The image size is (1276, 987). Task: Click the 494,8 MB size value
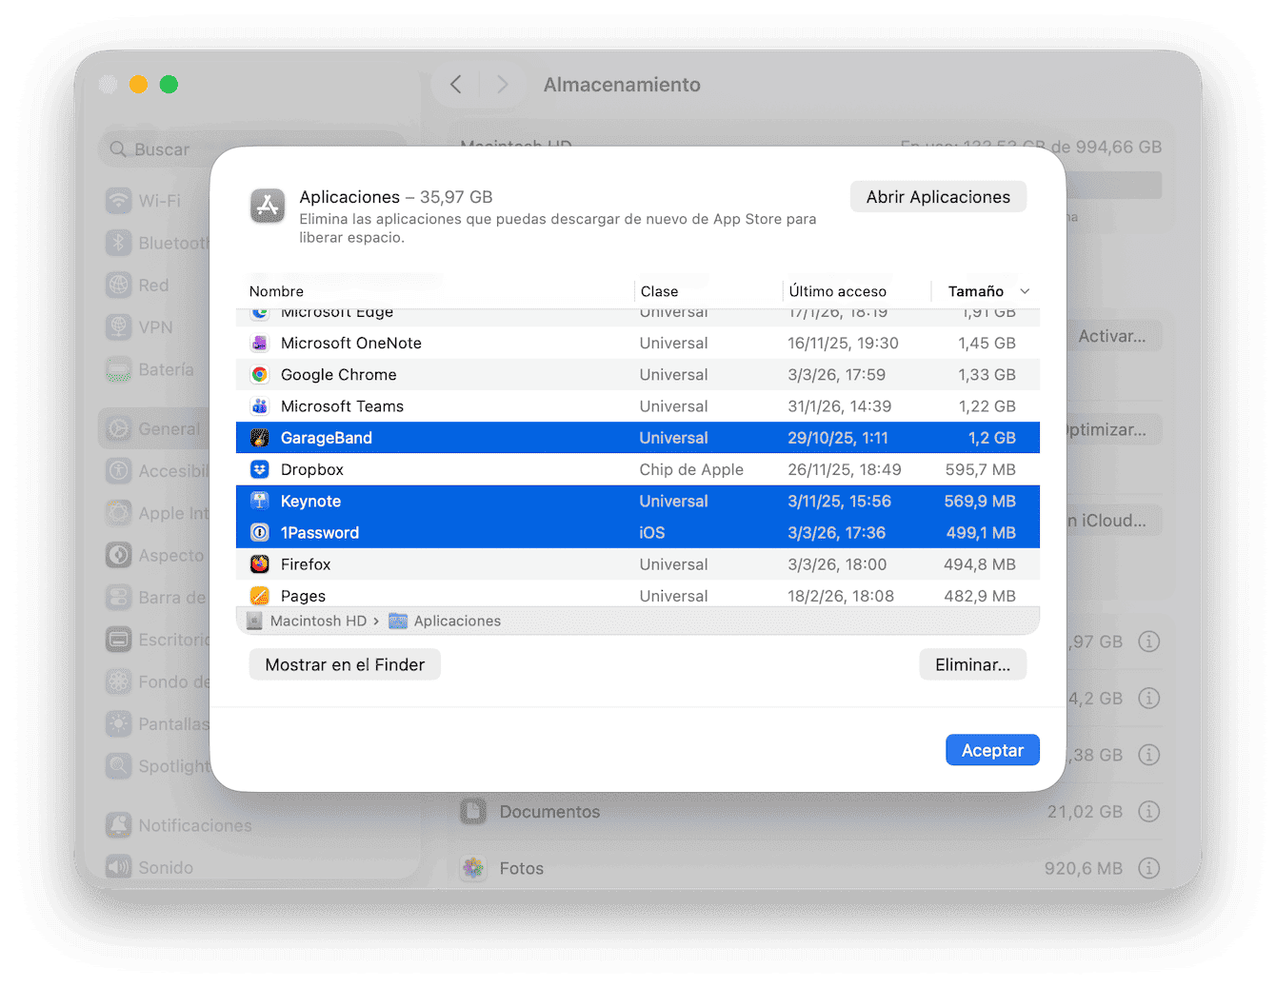pos(979,564)
